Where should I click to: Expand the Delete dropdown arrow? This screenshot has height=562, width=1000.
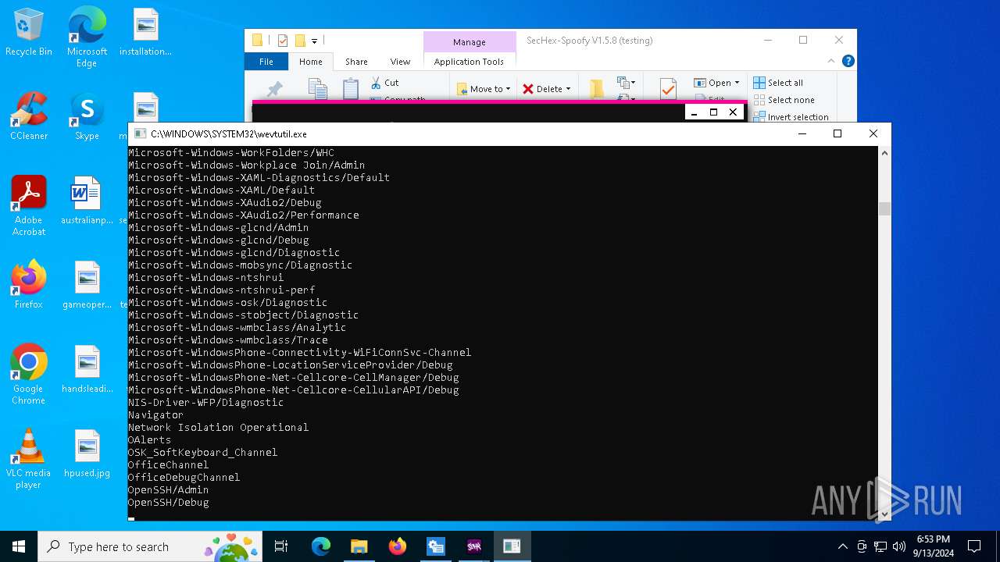point(568,89)
